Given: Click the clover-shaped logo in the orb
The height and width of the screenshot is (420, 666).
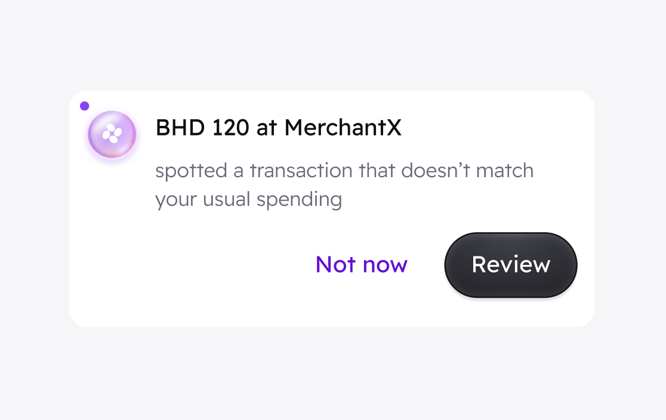Looking at the screenshot, I should pos(112,134).
